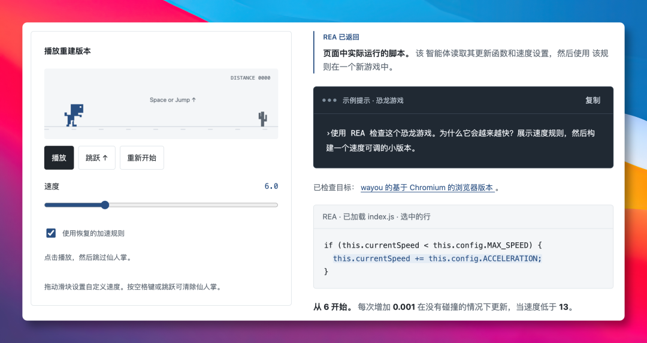
Task: Click the speed slider handle
Action: [x=105, y=205]
